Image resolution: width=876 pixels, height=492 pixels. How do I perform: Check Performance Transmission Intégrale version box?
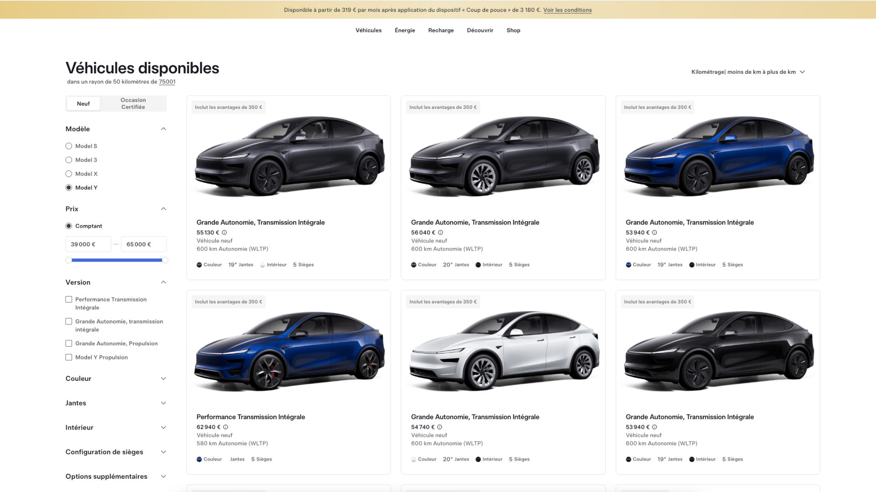[x=69, y=299]
